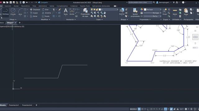
Task: Click the search magnifier icon
Action: click(154, 2)
